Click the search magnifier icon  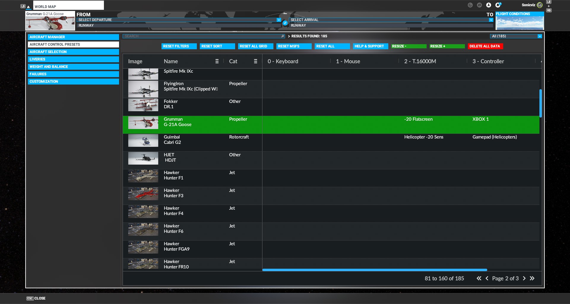(x=283, y=36)
